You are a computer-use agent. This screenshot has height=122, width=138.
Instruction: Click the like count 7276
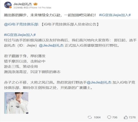tap(132, 117)
